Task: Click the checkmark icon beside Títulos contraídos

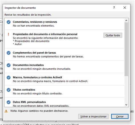Action: 9,90
